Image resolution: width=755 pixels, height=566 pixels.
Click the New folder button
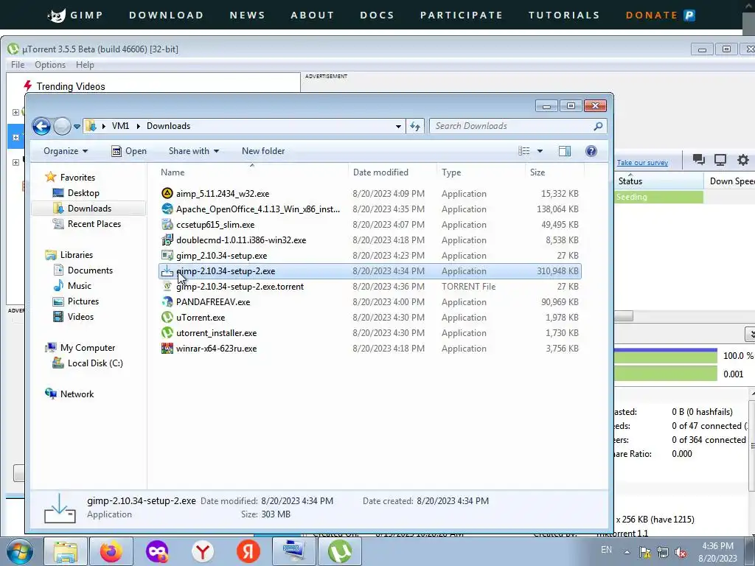263,151
